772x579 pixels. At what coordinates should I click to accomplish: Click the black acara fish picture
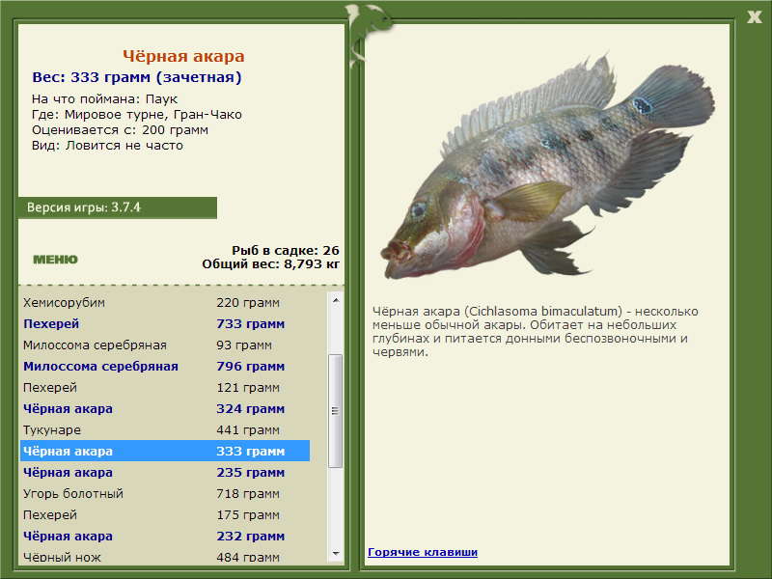pyautogui.click(x=547, y=167)
